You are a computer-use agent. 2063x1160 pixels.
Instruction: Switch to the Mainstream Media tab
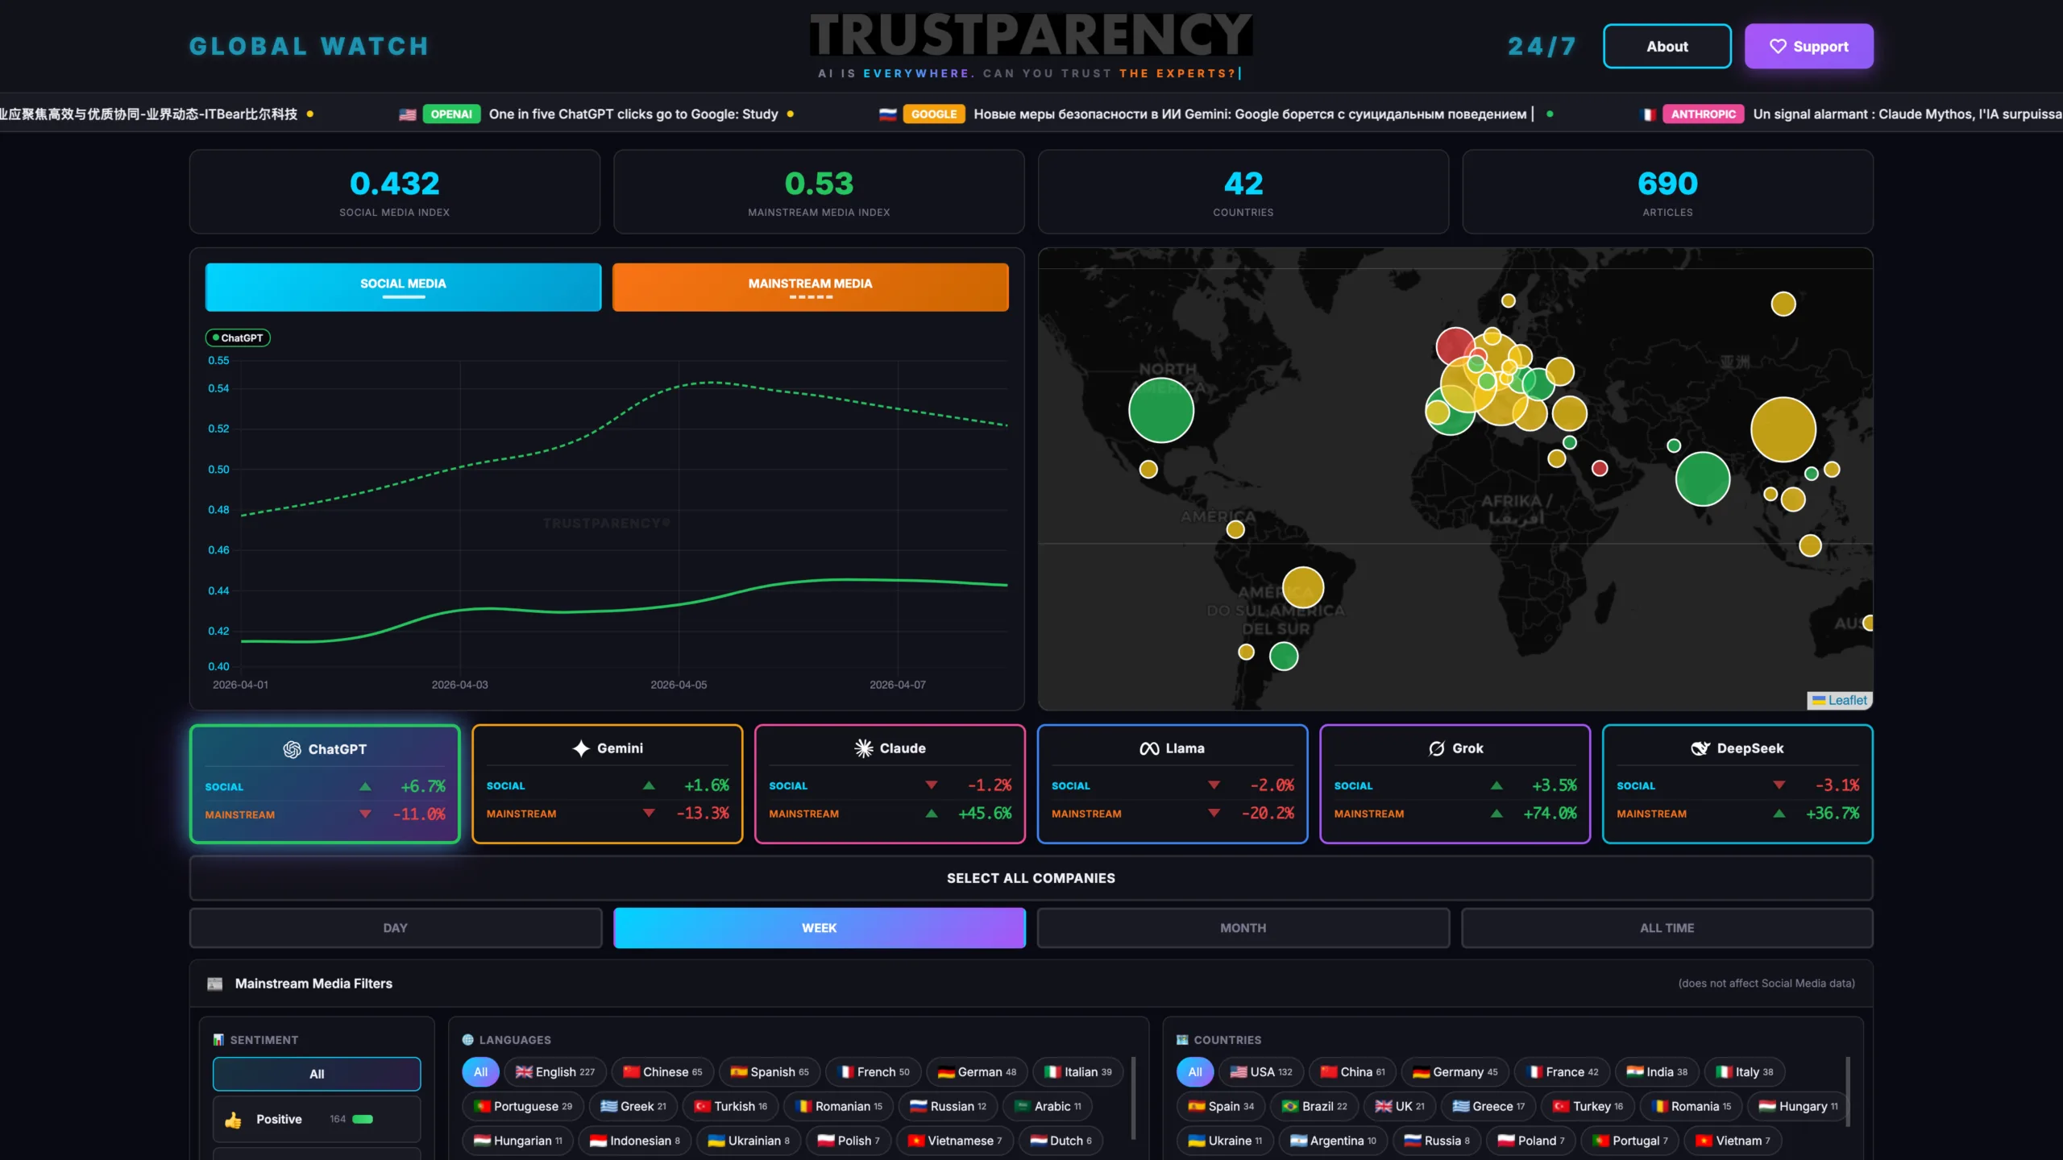[810, 287]
